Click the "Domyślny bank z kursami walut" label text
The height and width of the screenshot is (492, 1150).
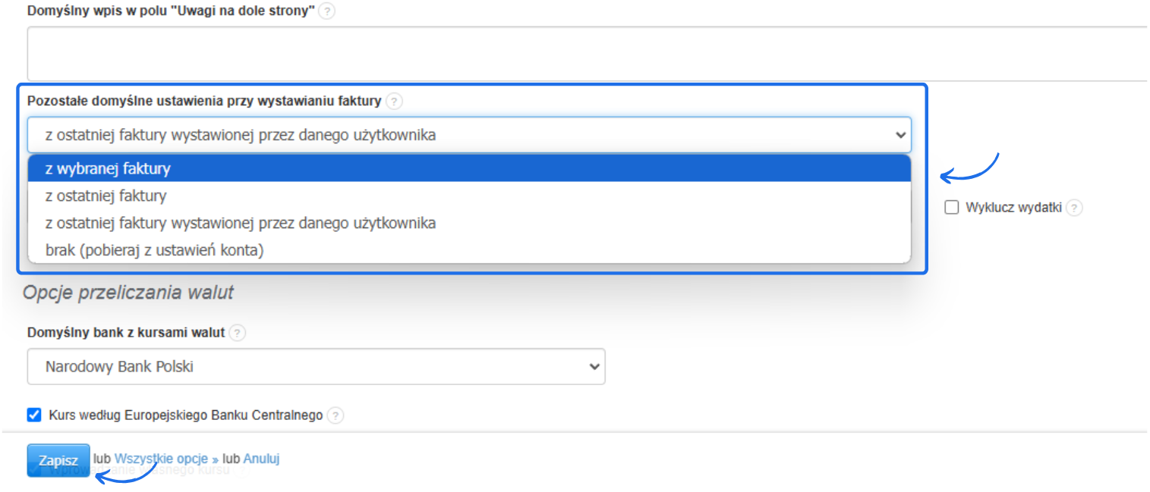[126, 333]
